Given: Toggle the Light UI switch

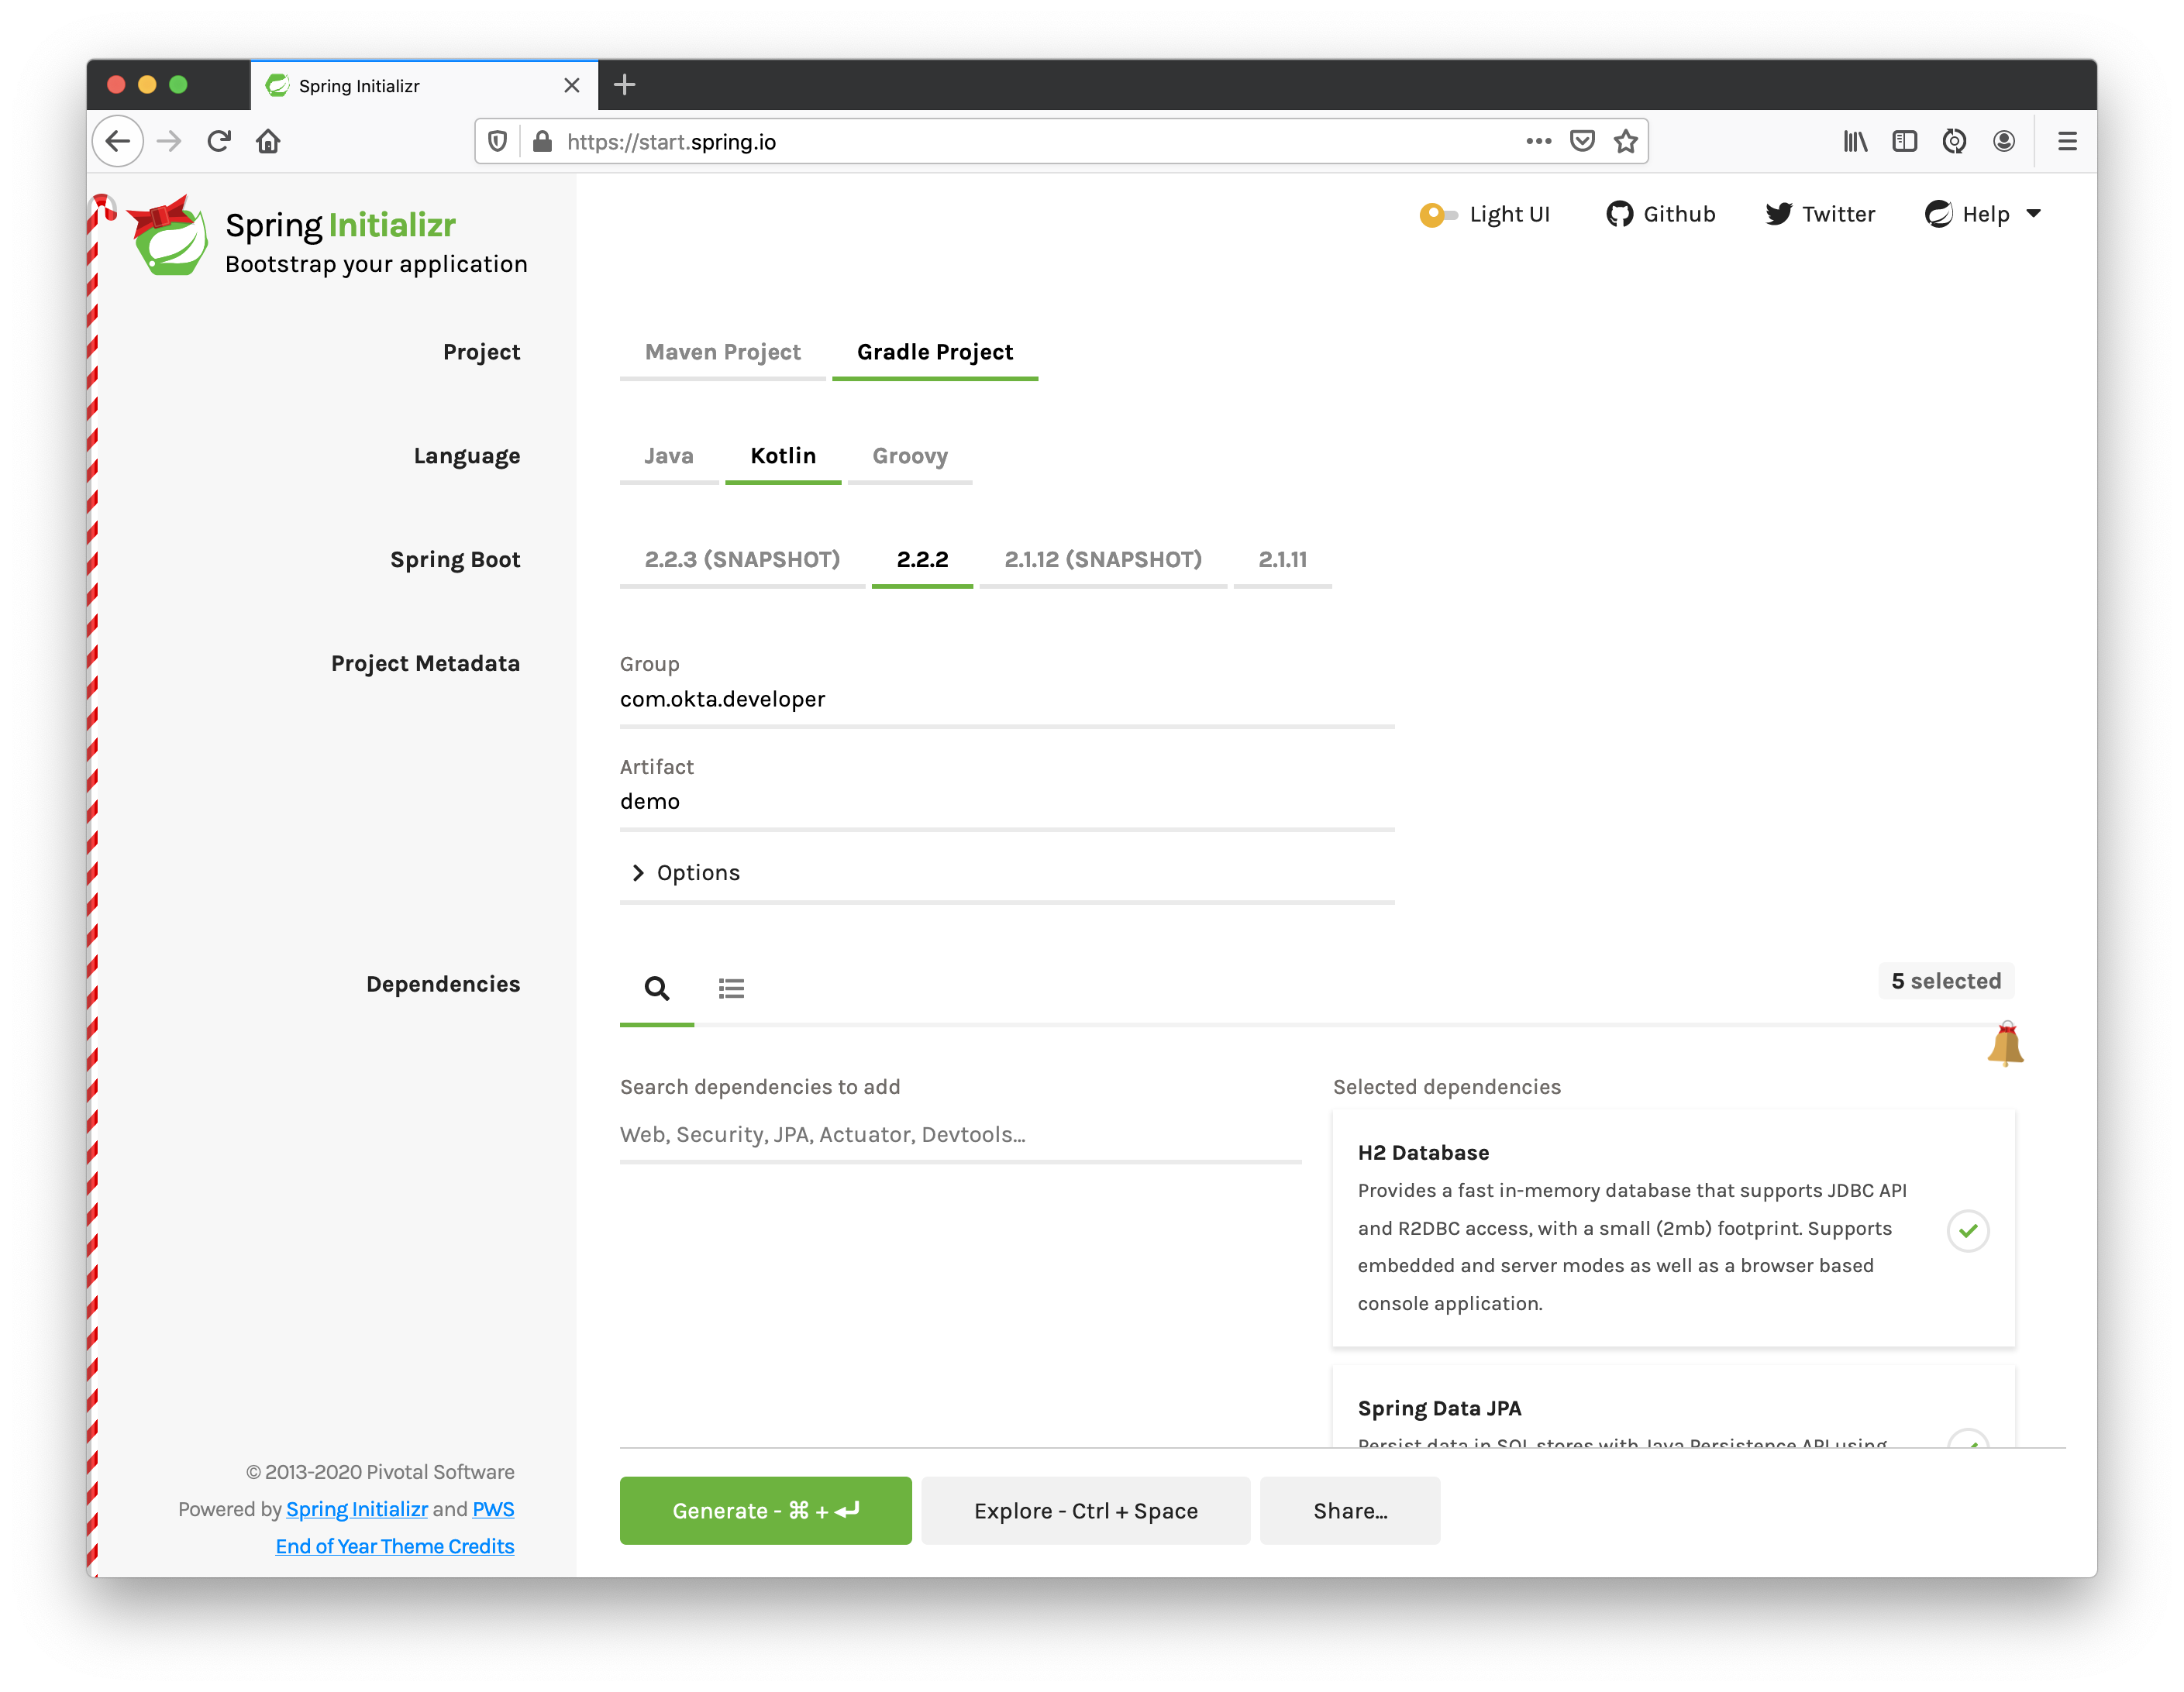Looking at the screenshot, I should point(1438,214).
